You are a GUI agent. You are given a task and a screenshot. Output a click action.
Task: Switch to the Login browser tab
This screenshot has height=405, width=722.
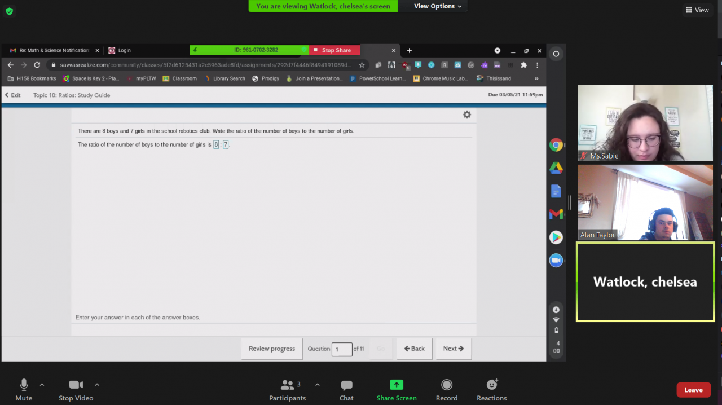click(x=124, y=50)
